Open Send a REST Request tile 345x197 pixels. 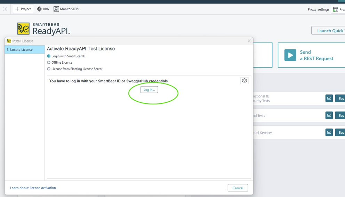tap(311, 55)
